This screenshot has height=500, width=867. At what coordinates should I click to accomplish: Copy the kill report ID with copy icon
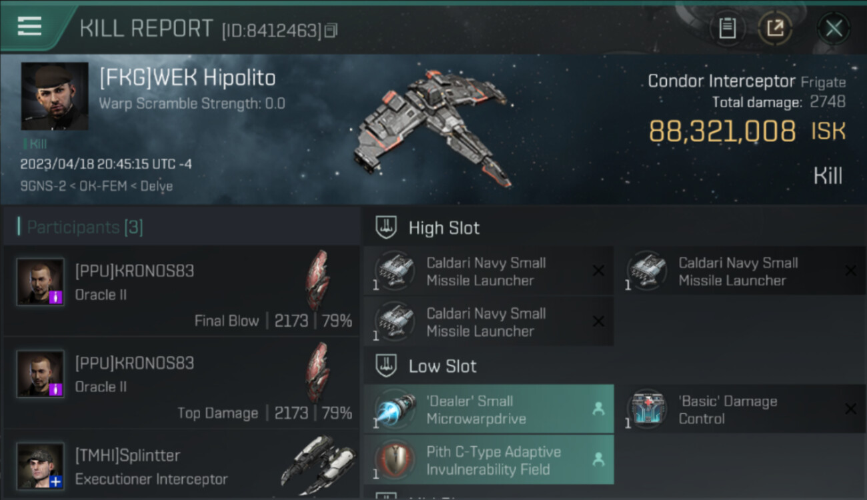click(331, 31)
